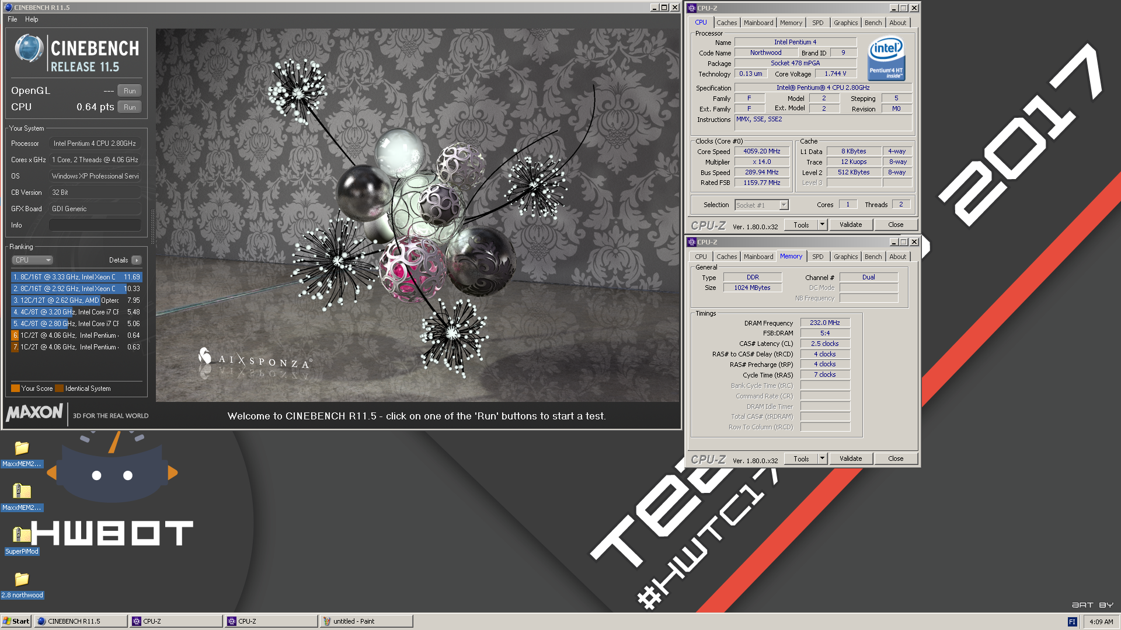Click Close button in upper CPU-Z window
The width and height of the screenshot is (1121, 630).
tap(896, 225)
